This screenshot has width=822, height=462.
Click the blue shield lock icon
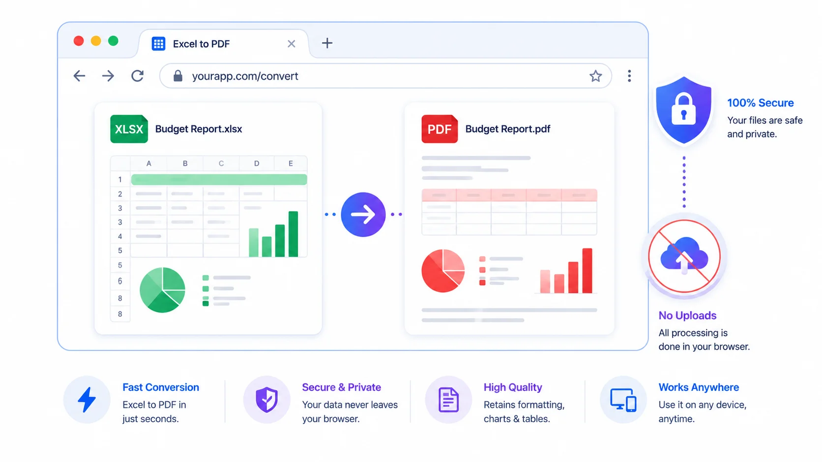pos(683,110)
